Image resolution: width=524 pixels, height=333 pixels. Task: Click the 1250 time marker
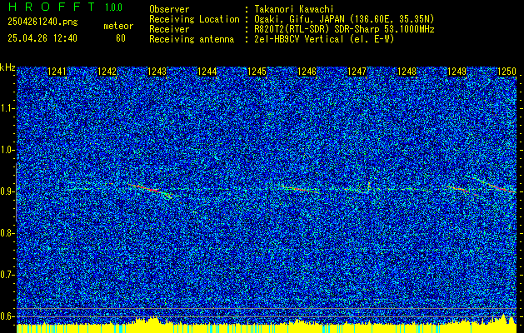[507, 72]
